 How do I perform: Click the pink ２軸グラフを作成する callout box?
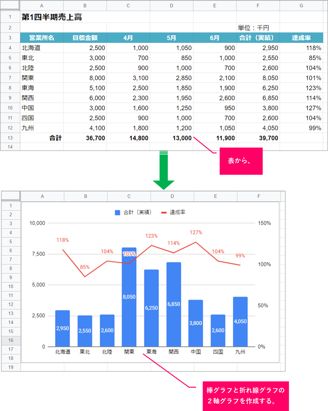(x=245, y=396)
